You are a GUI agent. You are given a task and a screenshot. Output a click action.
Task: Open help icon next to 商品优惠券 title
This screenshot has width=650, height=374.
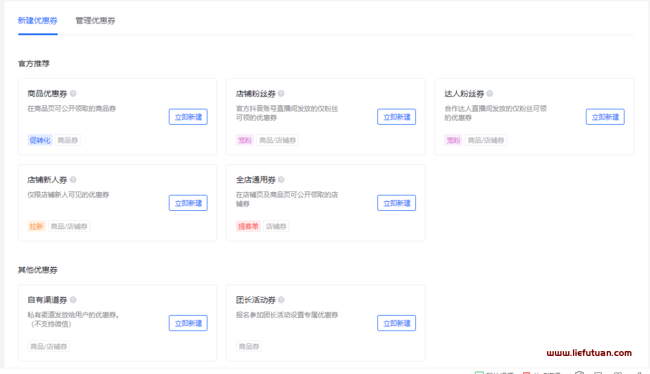click(73, 93)
